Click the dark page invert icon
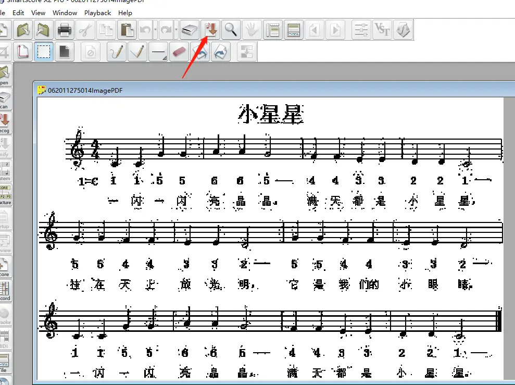Image resolution: width=515 pixels, height=385 pixels. click(65, 52)
